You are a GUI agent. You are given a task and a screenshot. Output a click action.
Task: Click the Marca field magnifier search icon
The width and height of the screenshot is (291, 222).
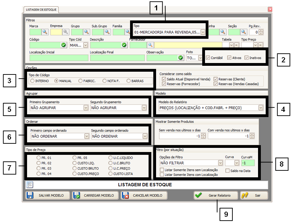click(x=45, y=32)
